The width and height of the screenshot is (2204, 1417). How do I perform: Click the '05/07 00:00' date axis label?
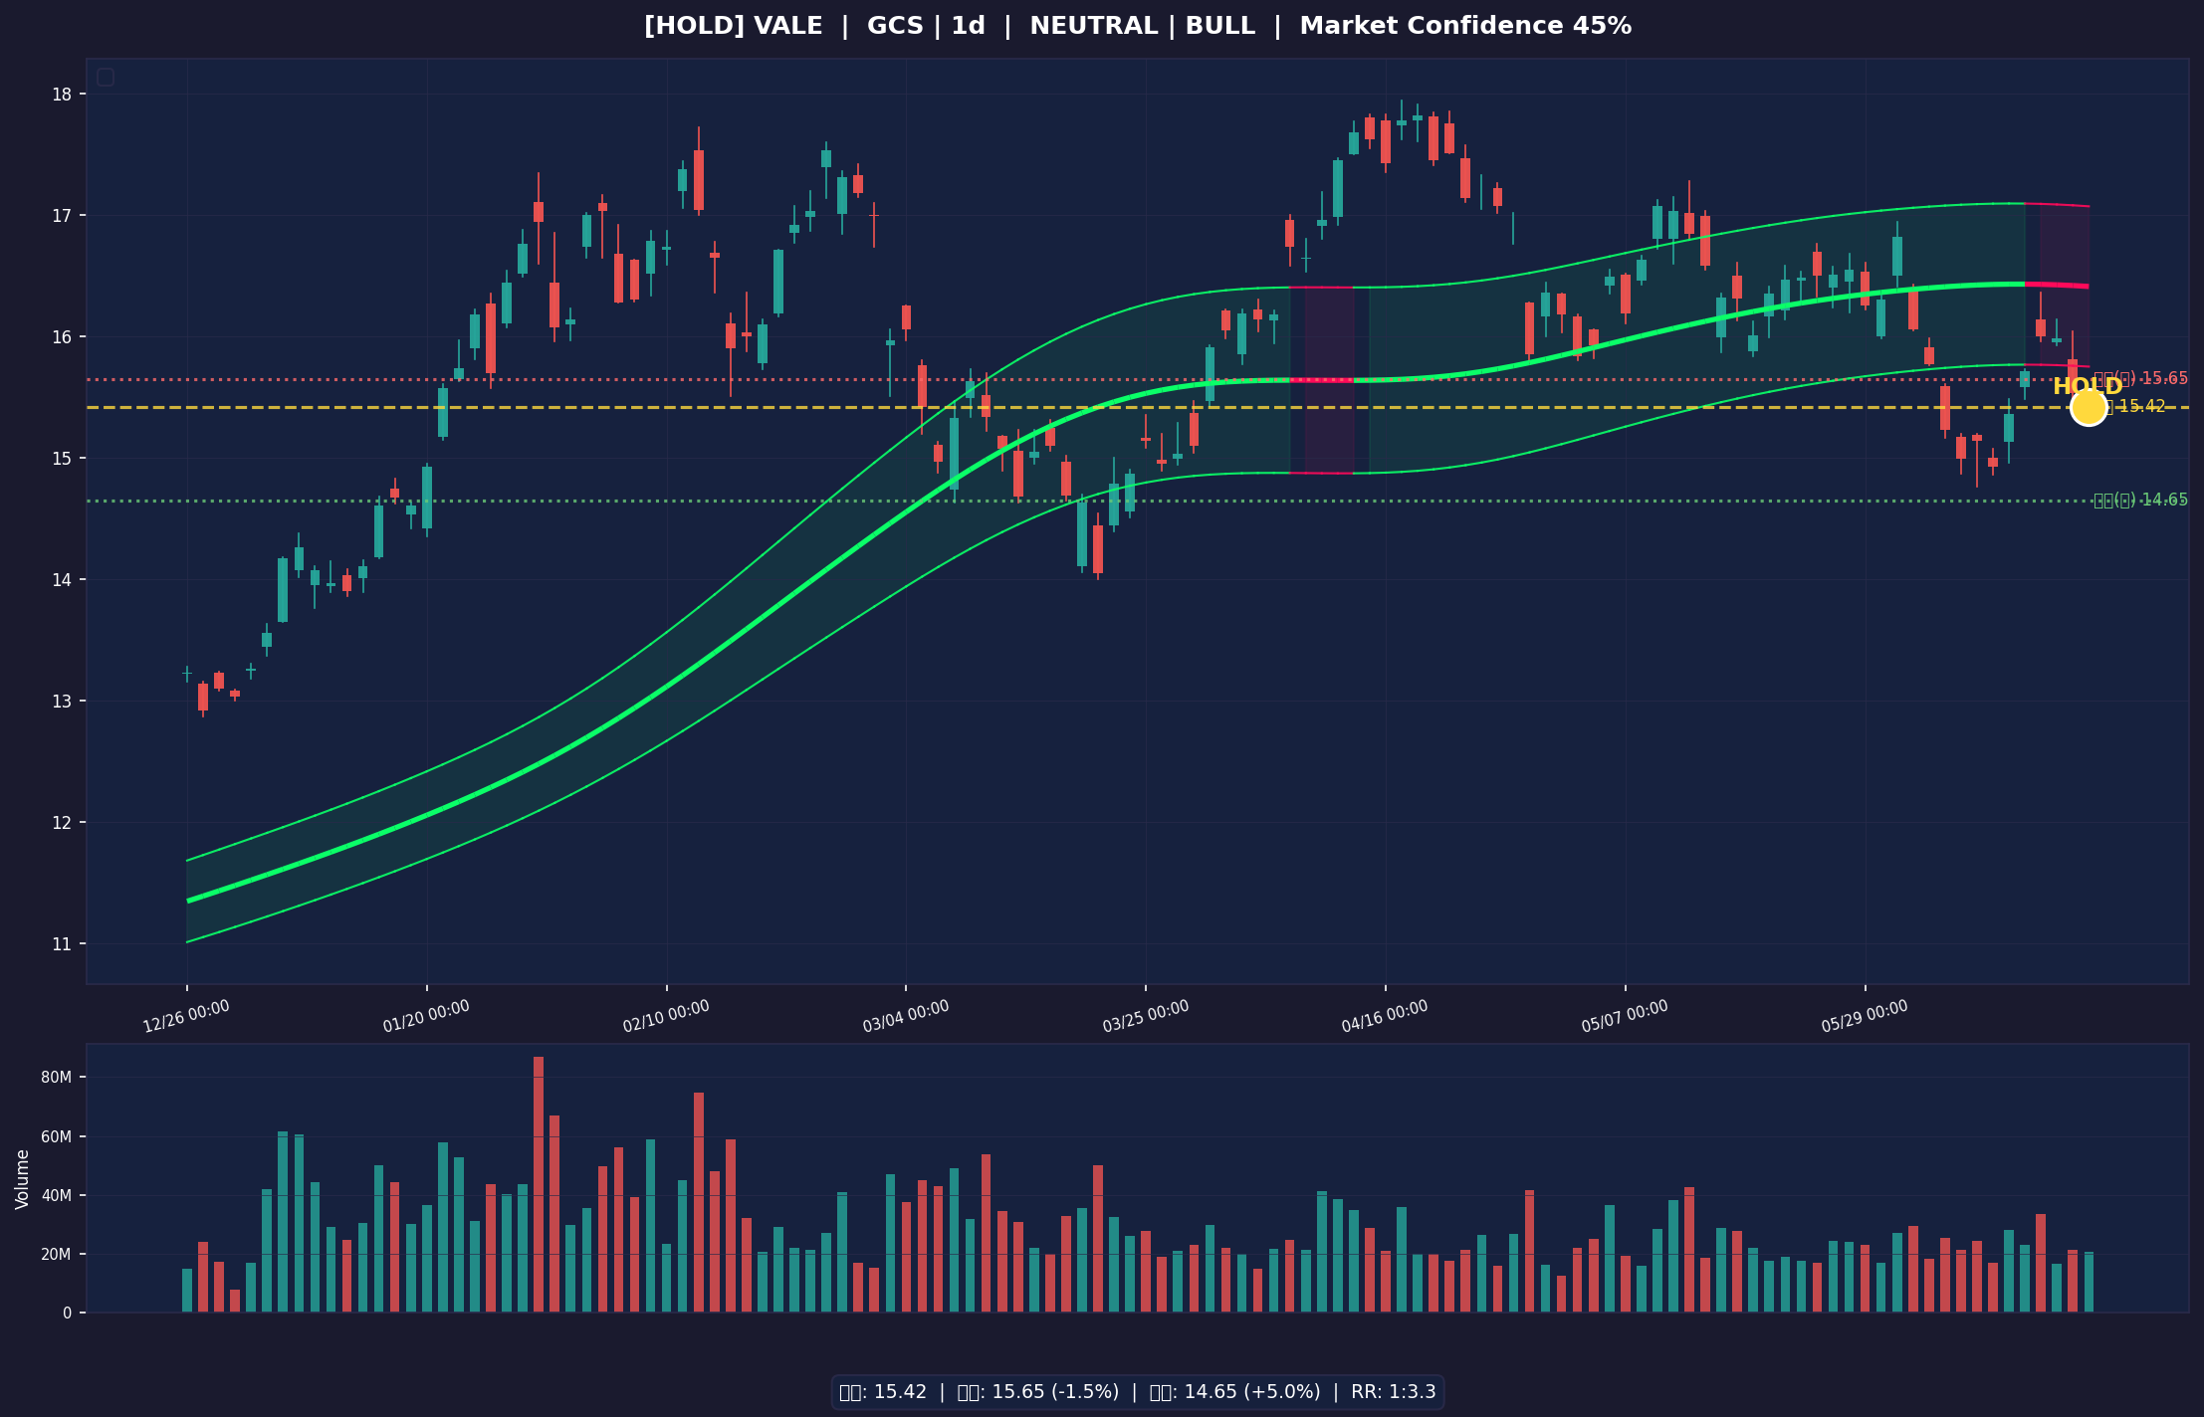(1625, 1016)
